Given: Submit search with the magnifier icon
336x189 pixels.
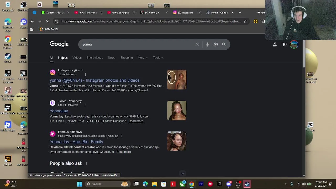Looking at the screenshot, I should coord(224,44).
